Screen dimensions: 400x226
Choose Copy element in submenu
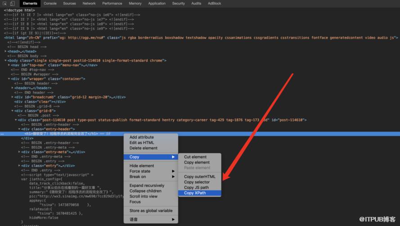[x=200, y=163]
